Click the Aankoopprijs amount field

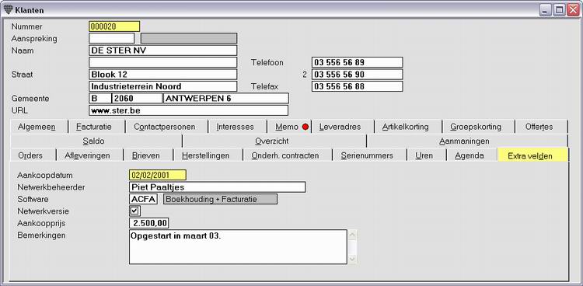coord(149,223)
